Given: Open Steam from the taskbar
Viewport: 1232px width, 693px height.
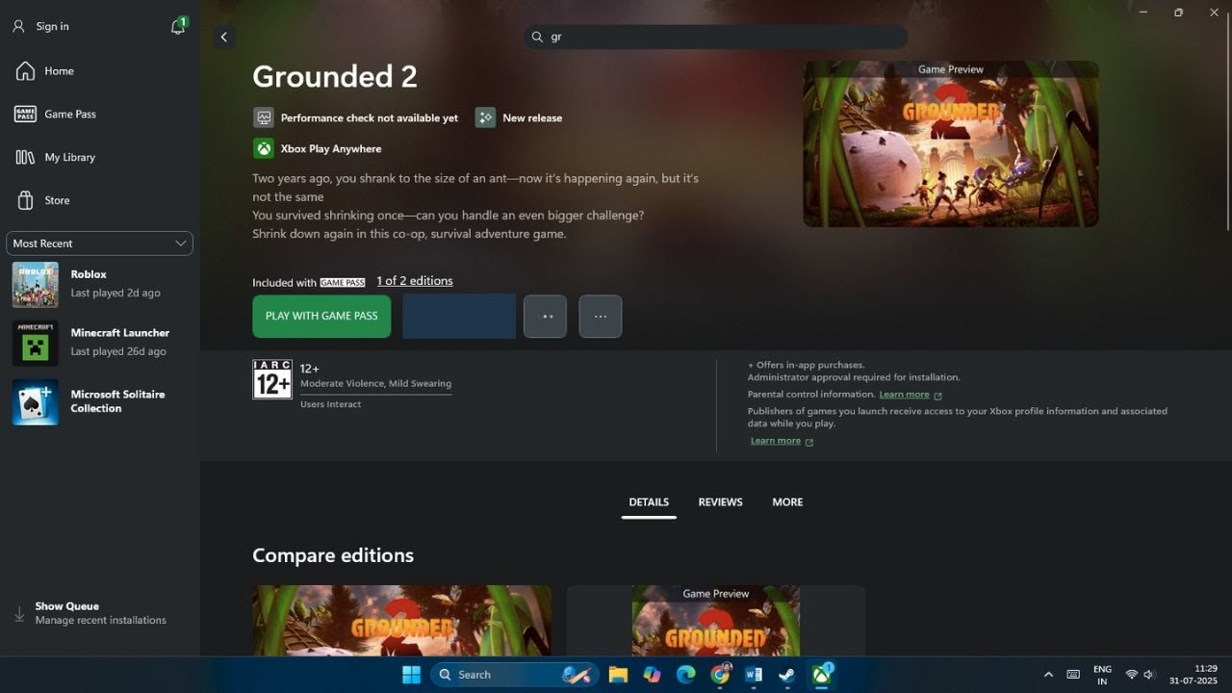Looking at the screenshot, I should click(787, 675).
